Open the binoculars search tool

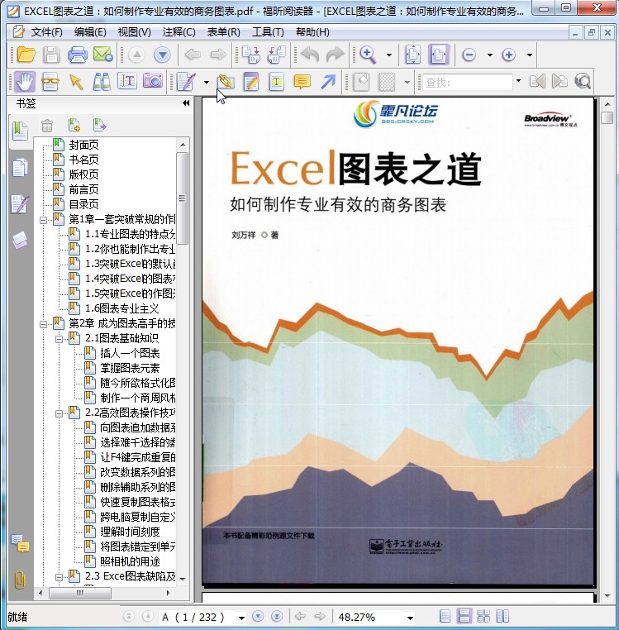tap(102, 82)
